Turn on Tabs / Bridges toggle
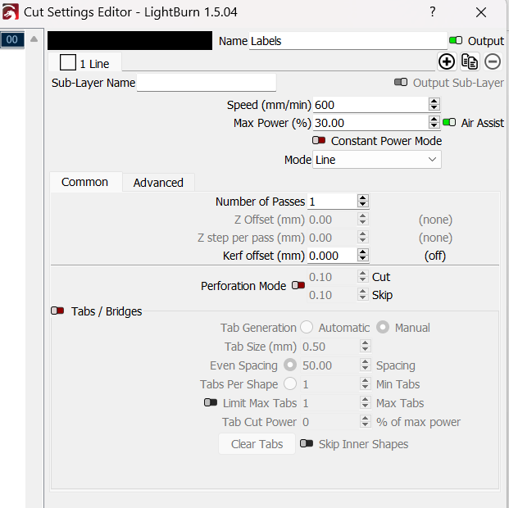 coord(58,311)
